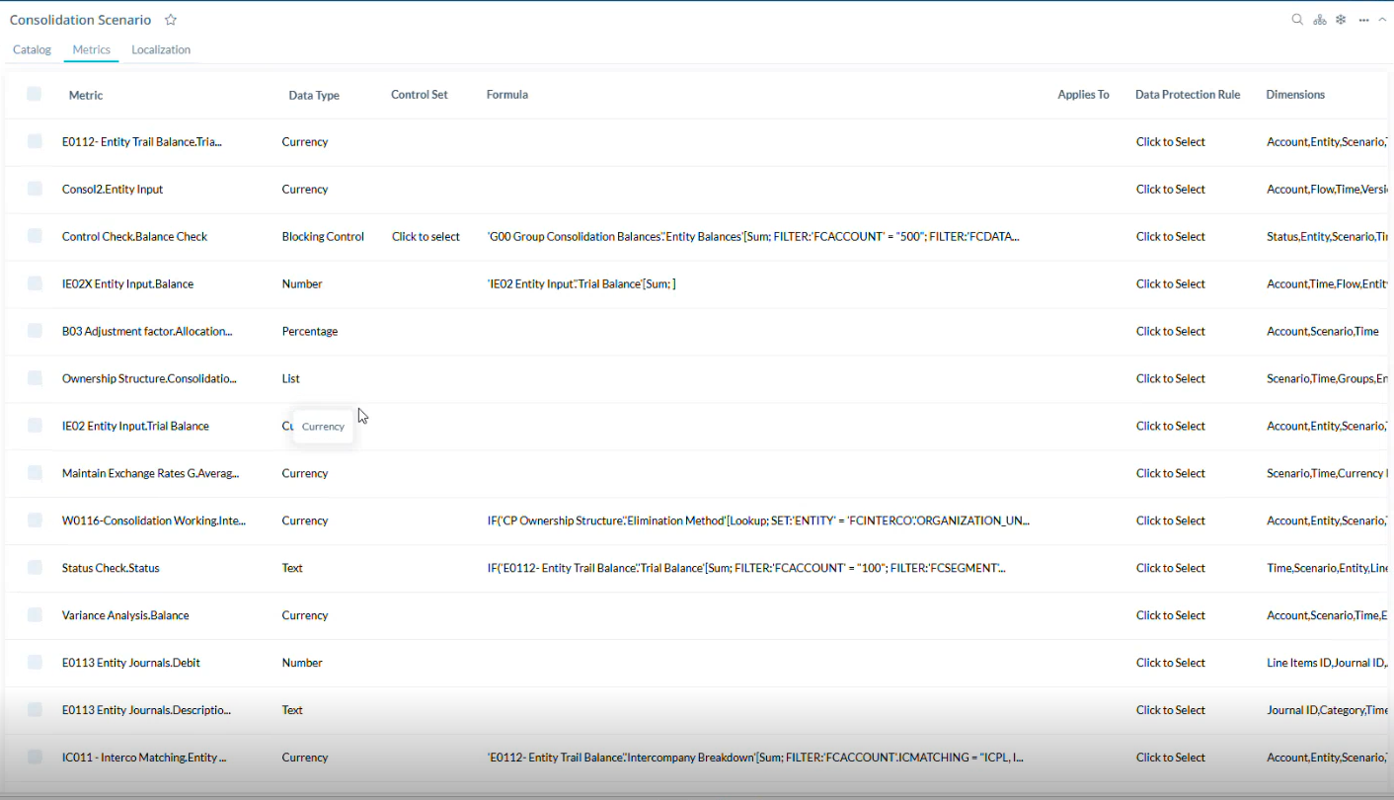1394x800 pixels.
Task: Check the checkbox for Control Check.Balance Check
Action: click(x=34, y=236)
